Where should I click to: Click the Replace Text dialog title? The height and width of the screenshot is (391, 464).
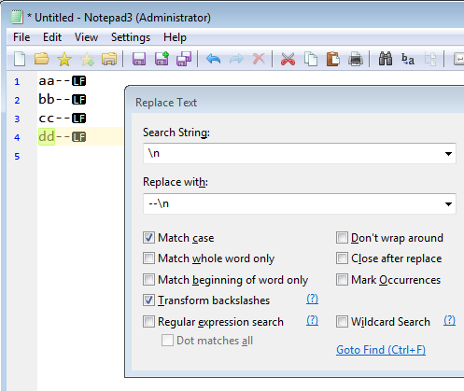tap(166, 103)
